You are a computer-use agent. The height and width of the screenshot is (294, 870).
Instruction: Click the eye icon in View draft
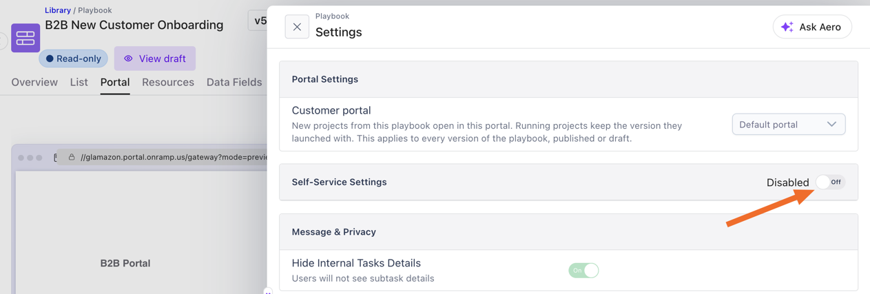click(x=128, y=59)
